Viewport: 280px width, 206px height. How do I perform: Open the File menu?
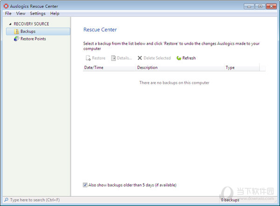pos(8,14)
